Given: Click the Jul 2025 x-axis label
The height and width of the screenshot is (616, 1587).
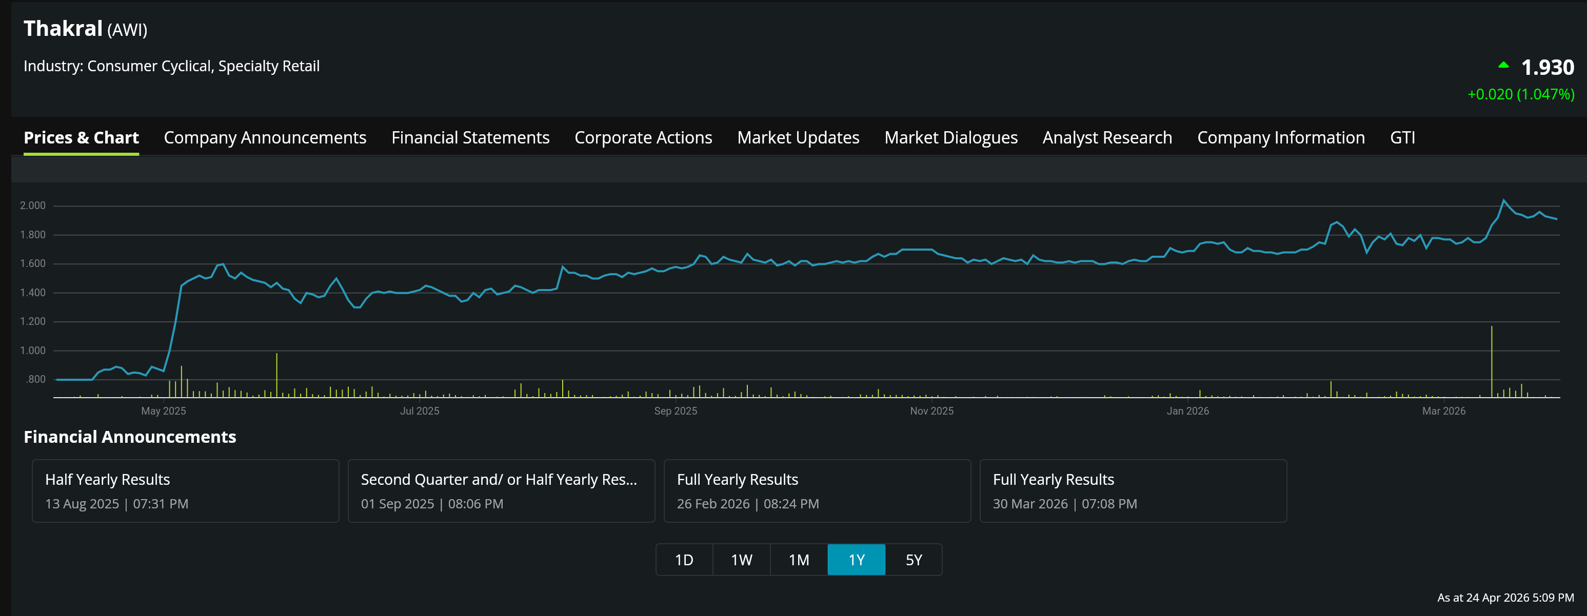Looking at the screenshot, I should click(x=420, y=410).
